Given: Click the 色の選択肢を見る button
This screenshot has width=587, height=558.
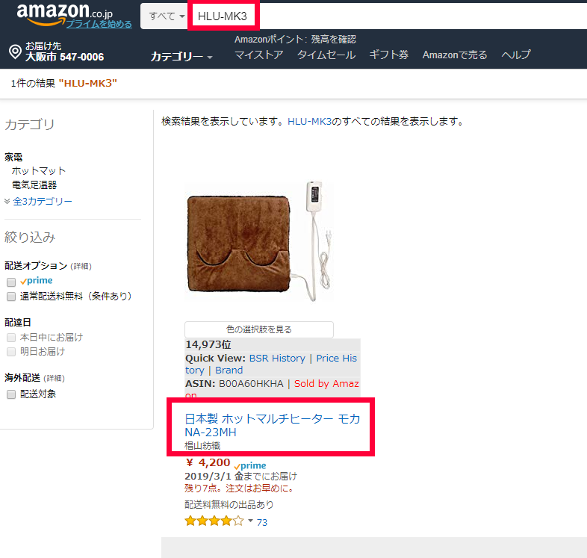Looking at the screenshot, I should click(x=259, y=329).
